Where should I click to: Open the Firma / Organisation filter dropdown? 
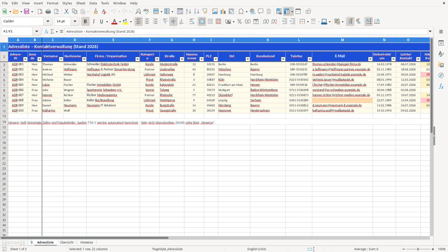point(137,59)
